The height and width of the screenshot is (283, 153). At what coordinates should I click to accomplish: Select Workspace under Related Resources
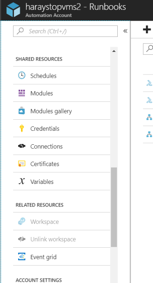pos(62,222)
